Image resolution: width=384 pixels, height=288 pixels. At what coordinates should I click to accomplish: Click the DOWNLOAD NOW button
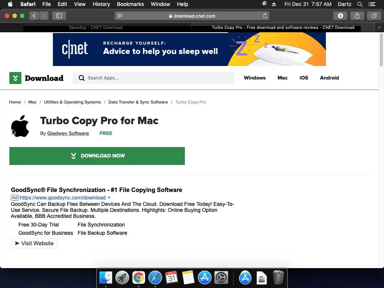tap(97, 156)
